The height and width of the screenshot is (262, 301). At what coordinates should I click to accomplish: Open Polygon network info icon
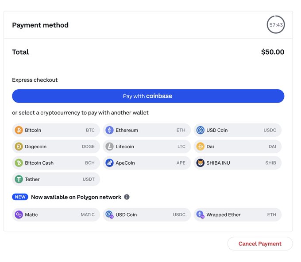(127, 197)
